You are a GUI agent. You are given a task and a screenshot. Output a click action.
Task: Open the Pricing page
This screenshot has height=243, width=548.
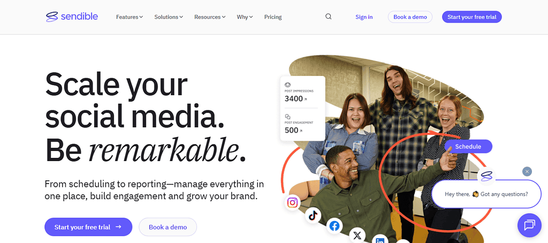[273, 17]
